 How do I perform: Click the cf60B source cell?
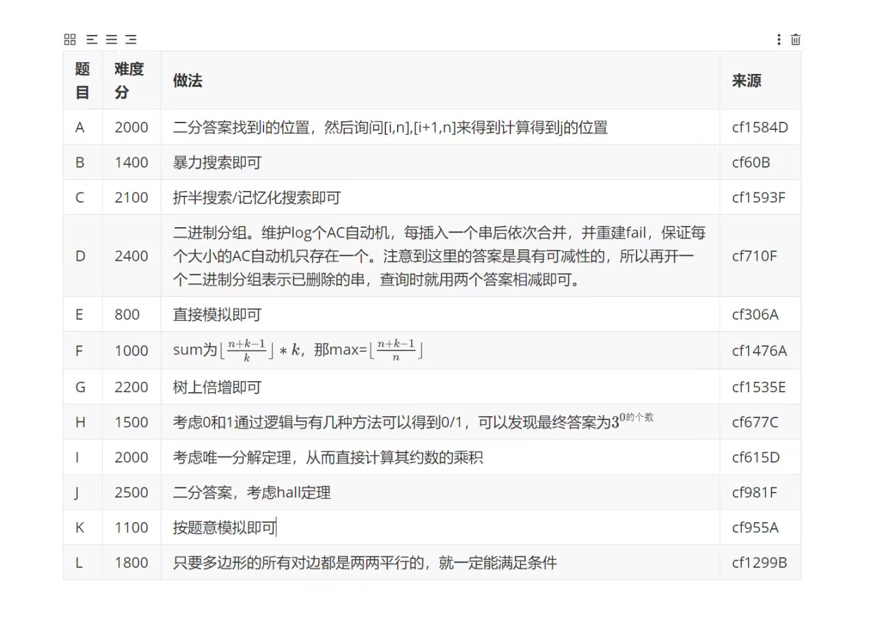[760, 162]
